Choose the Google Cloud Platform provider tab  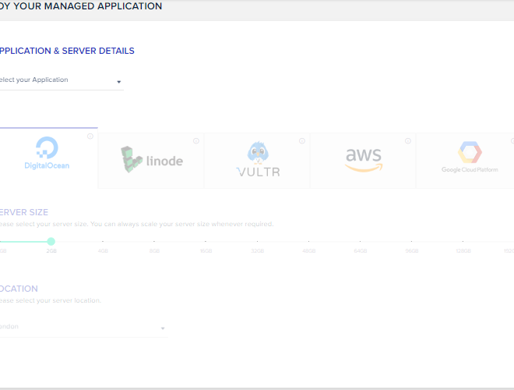pos(465,161)
